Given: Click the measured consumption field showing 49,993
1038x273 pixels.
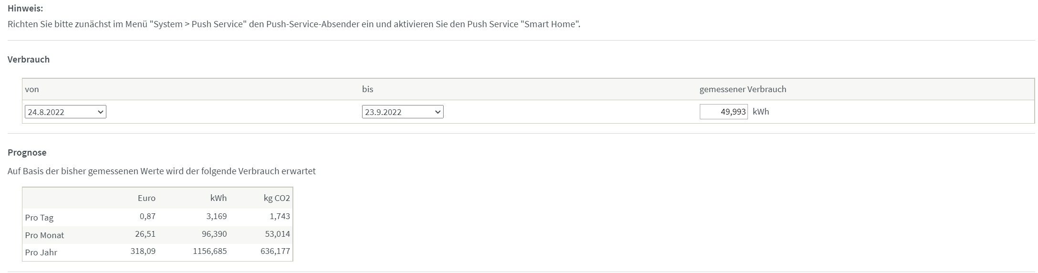Looking at the screenshot, I should (x=724, y=112).
